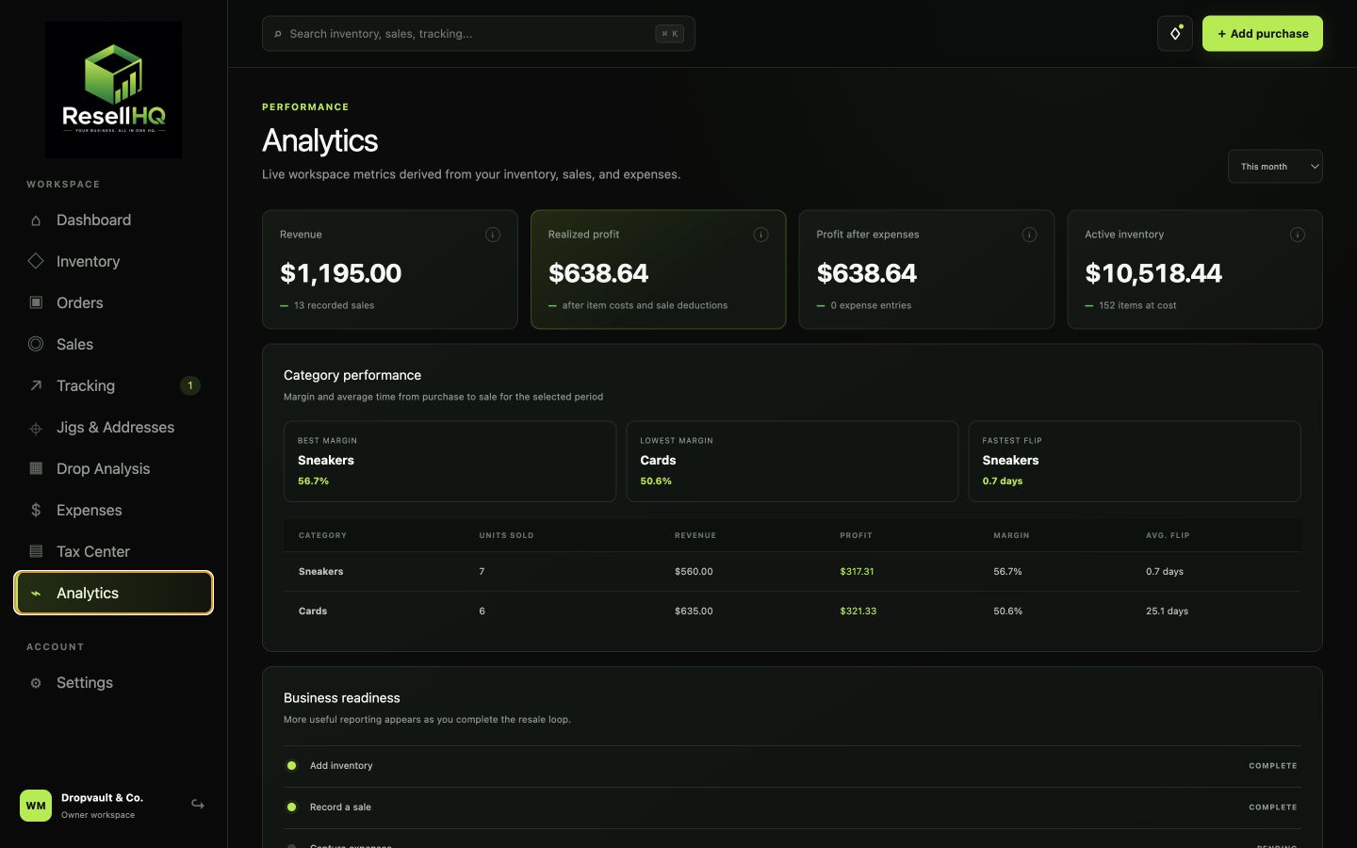1357x848 pixels.
Task: Click the search inventory input field
Action: [x=479, y=34]
